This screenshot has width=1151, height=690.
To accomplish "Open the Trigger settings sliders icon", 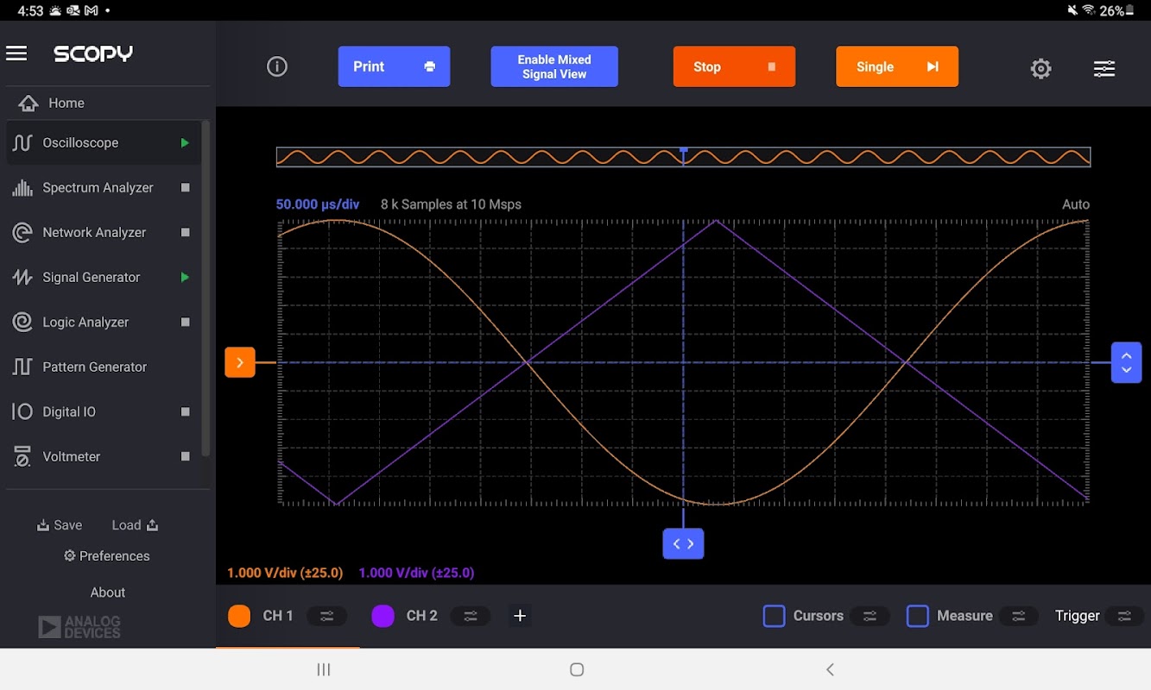I will click(x=1124, y=616).
